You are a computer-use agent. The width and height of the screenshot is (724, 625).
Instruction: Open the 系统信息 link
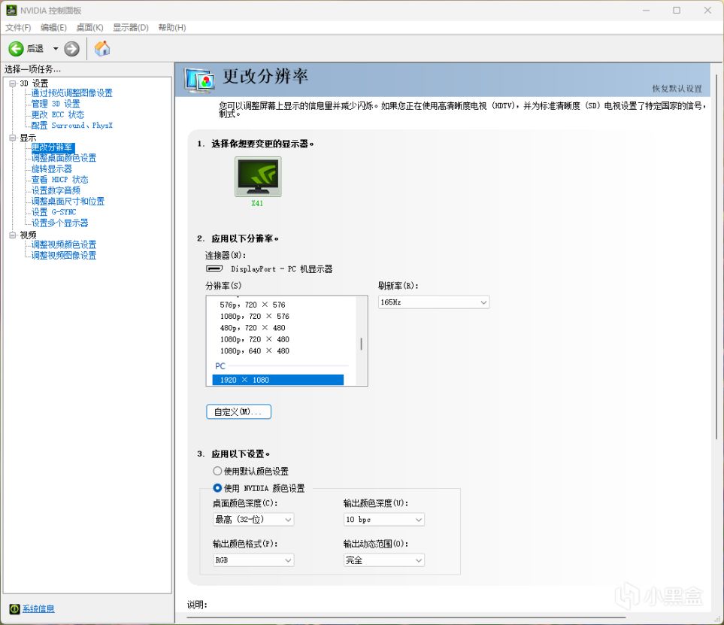pyautogui.click(x=38, y=609)
